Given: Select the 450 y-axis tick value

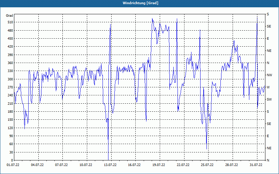Looking at the screenshot, I should (x=10, y=39).
